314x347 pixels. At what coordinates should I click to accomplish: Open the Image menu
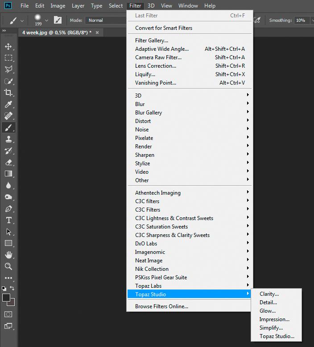[58, 6]
